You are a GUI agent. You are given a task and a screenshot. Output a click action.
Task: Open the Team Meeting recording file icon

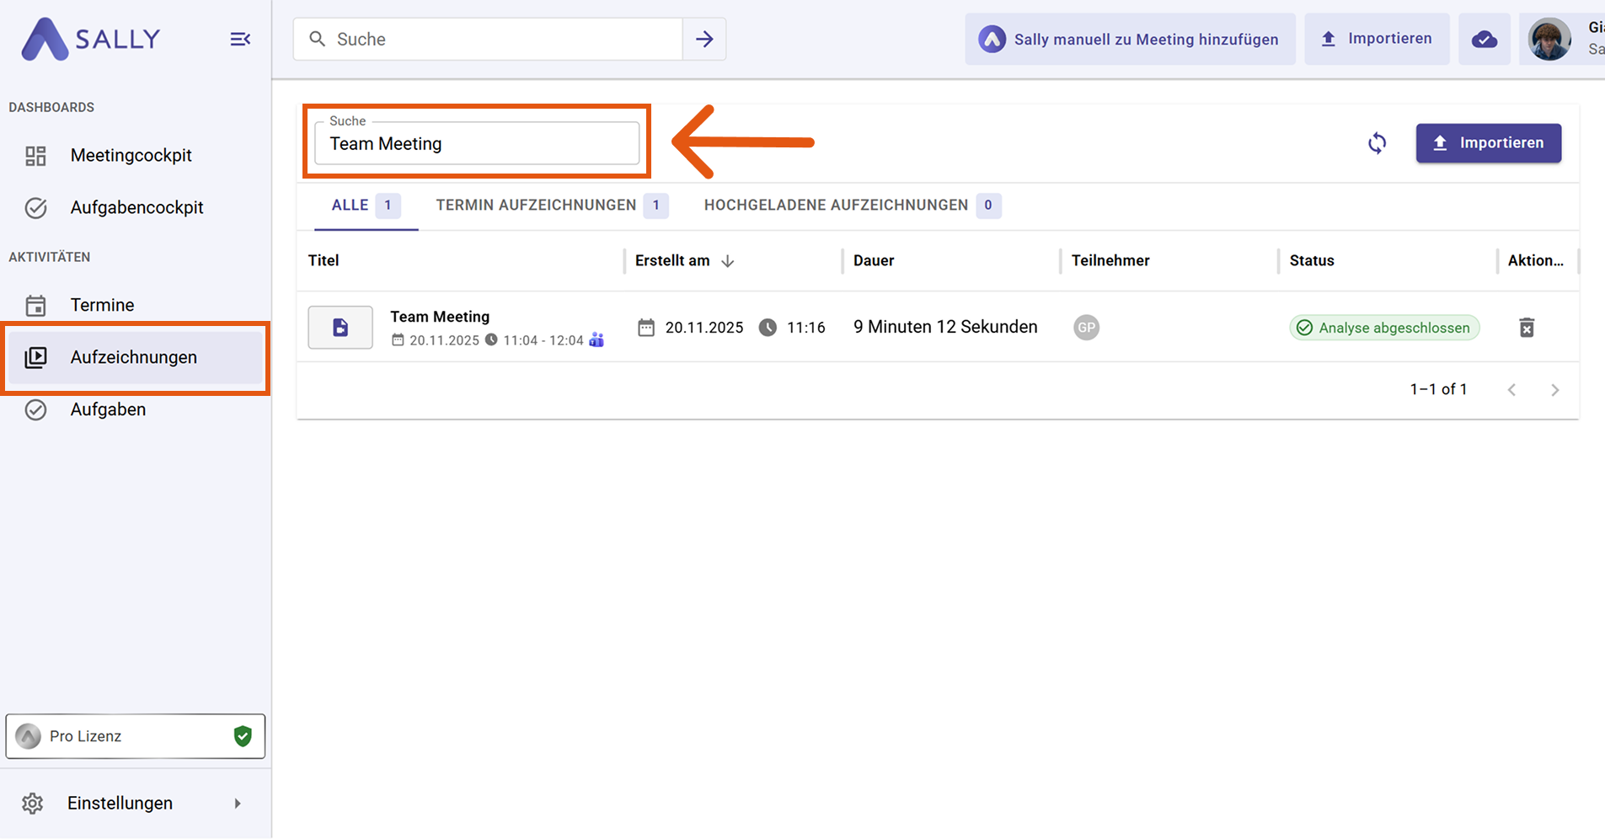[x=340, y=328]
